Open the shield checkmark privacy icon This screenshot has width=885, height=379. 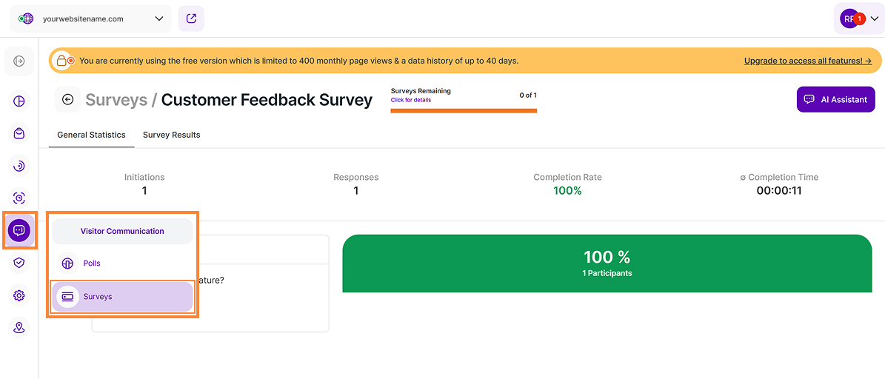(x=19, y=263)
